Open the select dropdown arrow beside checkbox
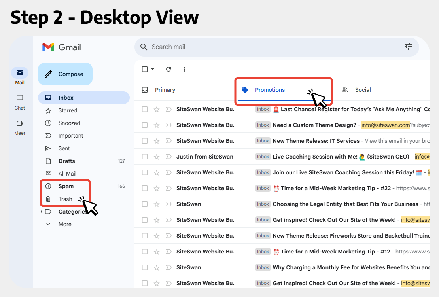This screenshot has height=297, width=439. 153,69
